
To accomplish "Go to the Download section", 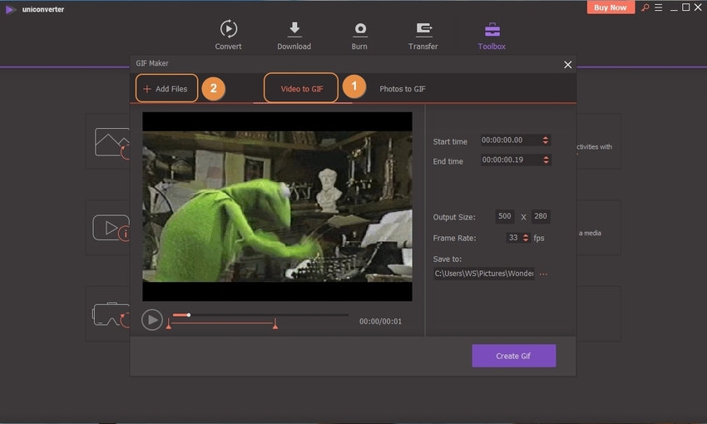I will click(294, 35).
